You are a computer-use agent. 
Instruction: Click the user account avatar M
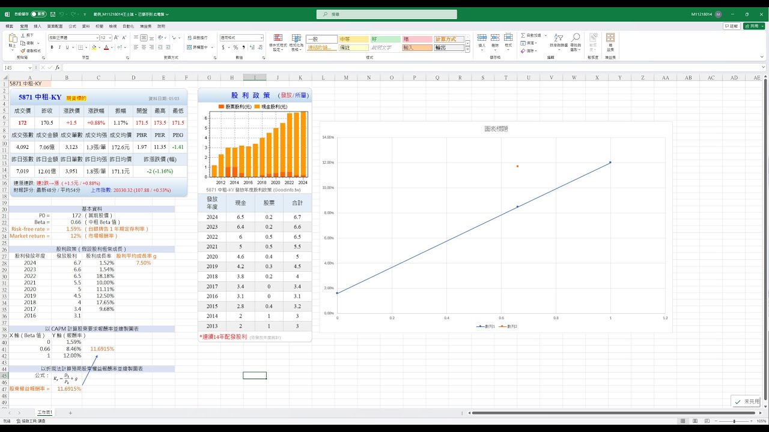(719, 14)
